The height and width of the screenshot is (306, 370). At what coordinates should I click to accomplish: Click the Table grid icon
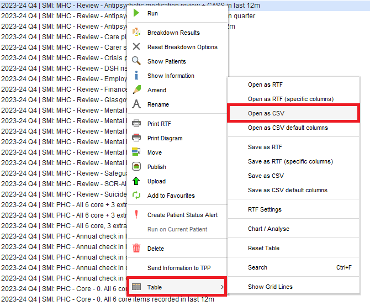136,287
